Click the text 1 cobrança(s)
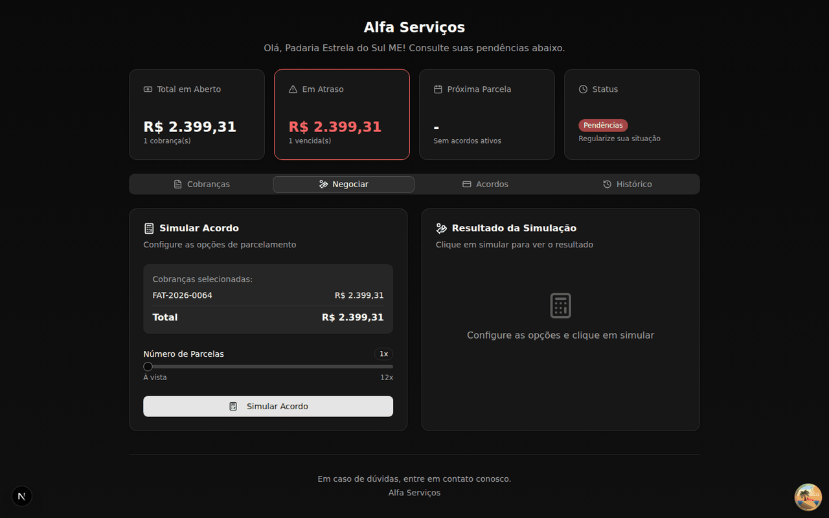Viewport: 829px width, 518px height. [x=167, y=141]
